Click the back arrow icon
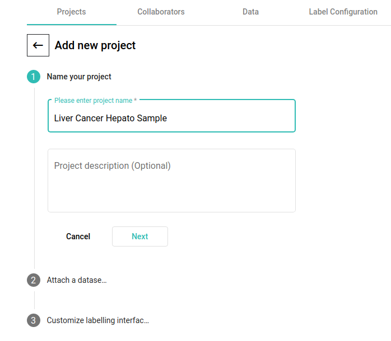The image size is (391, 341). [x=38, y=45]
